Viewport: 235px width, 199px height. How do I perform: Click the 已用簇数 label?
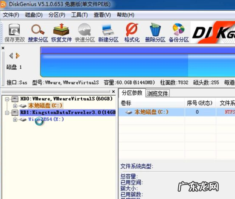(132, 194)
